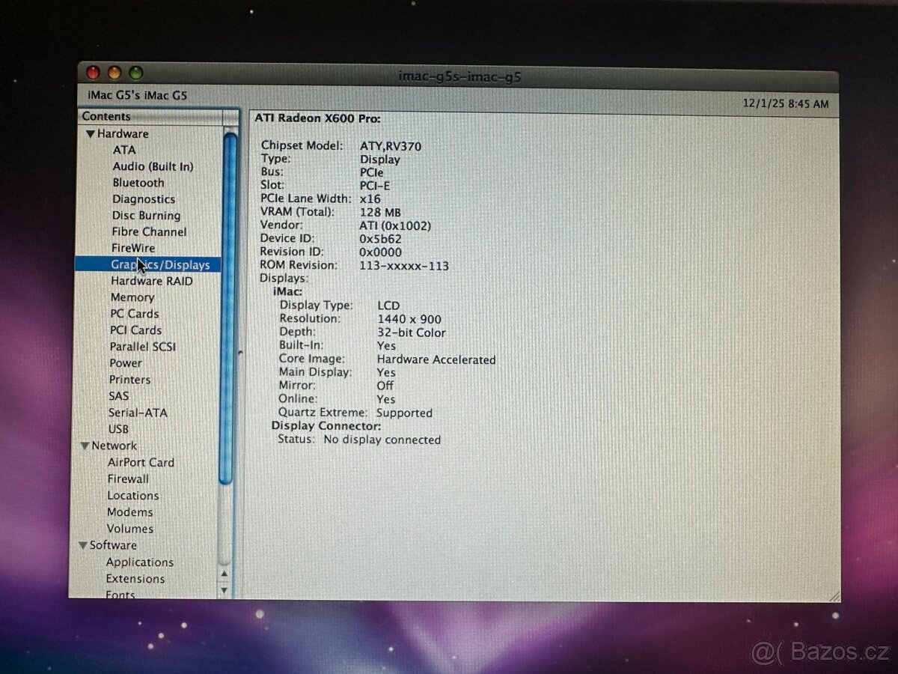Collapse the Network section triangle
Viewport: 898px width, 674px height.
click(85, 446)
